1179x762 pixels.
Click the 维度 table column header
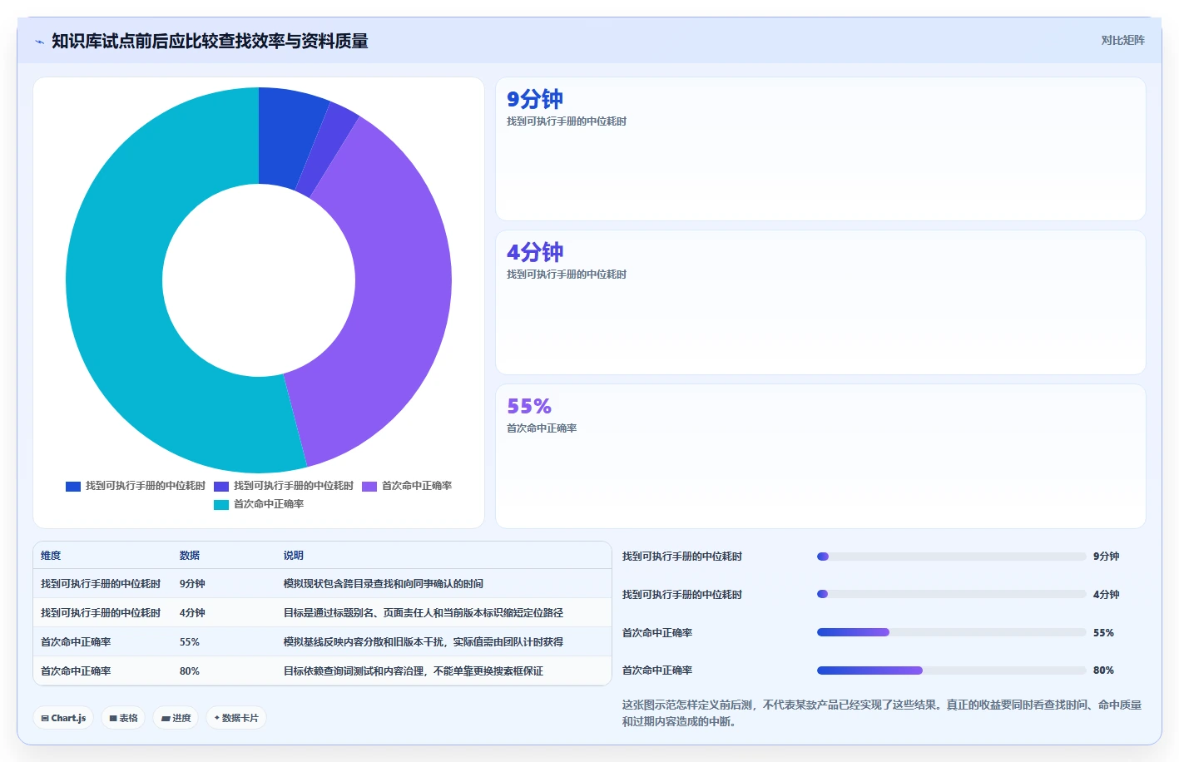51,556
